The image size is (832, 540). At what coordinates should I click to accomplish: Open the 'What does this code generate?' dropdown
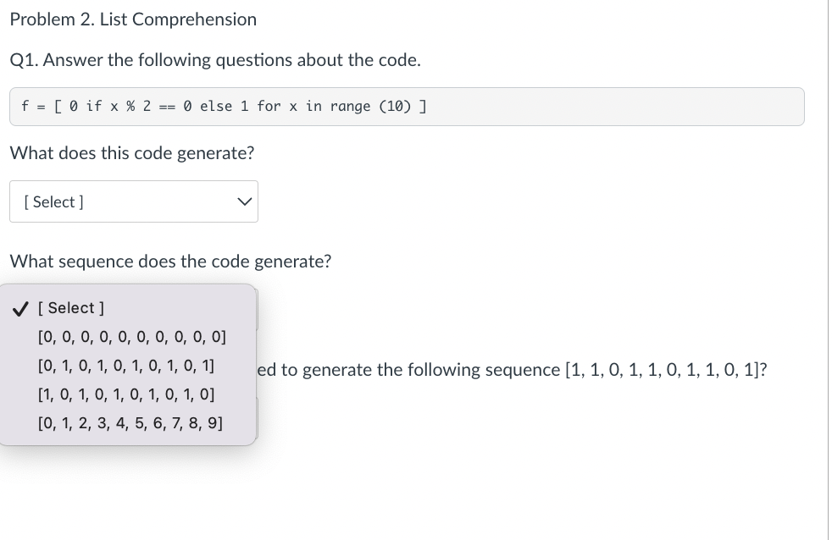coord(134,201)
